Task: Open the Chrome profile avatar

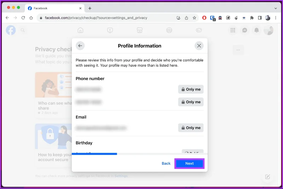Action: [x=268, y=18]
